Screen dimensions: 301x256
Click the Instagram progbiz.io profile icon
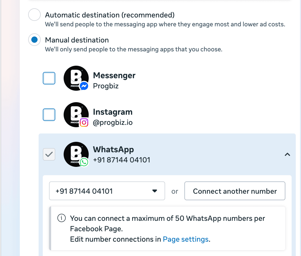[x=76, y=114]
